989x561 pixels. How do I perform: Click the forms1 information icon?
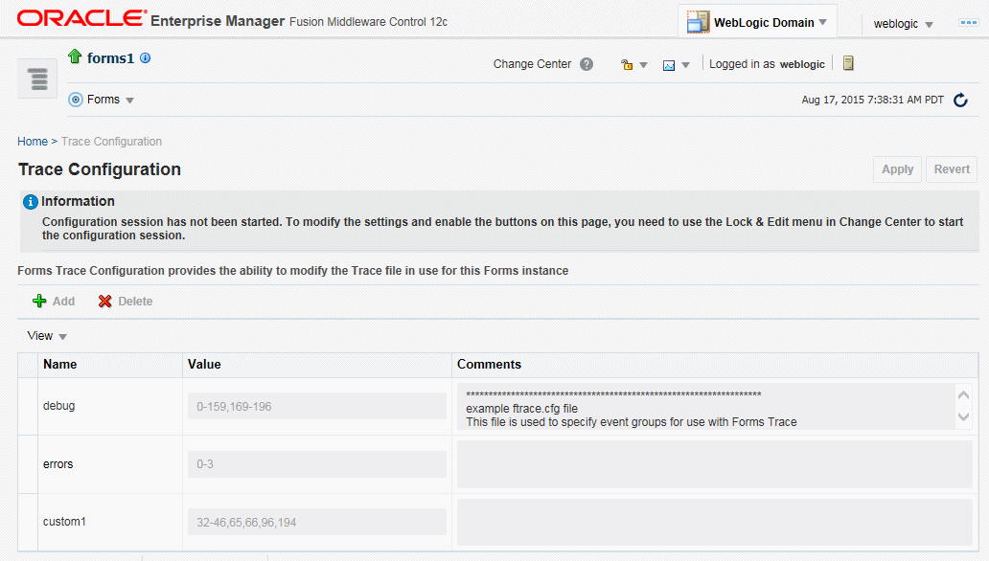[145, 58]
